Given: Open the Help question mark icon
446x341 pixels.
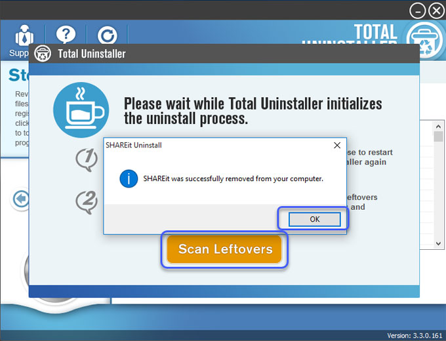Looking at the screenshot, I should pos(66,35).
